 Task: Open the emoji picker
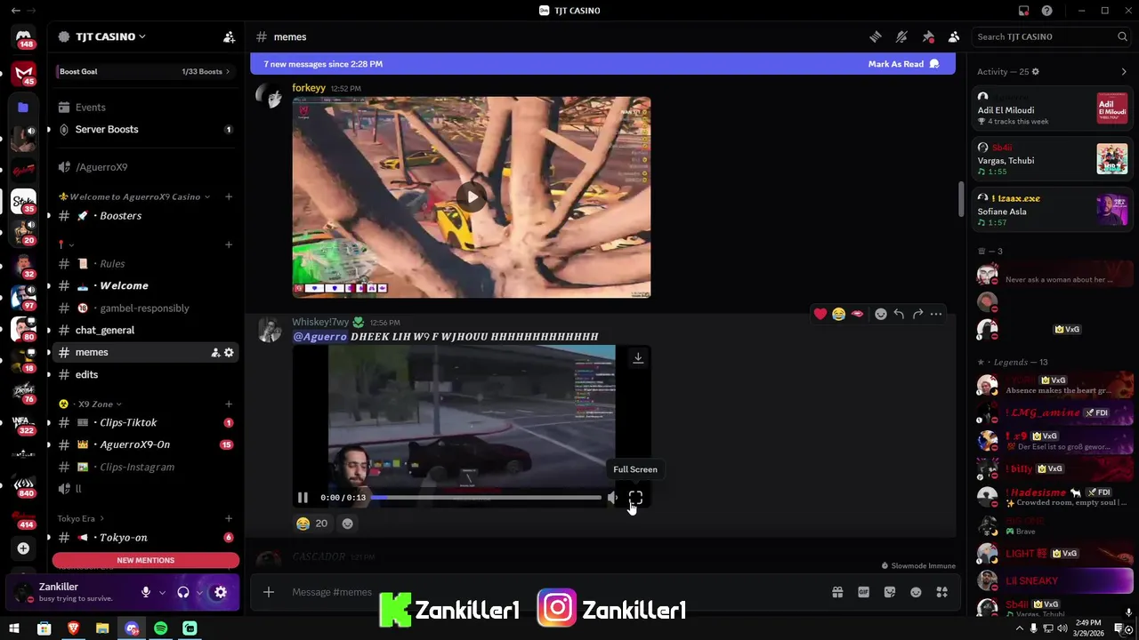tap(916, 592)
